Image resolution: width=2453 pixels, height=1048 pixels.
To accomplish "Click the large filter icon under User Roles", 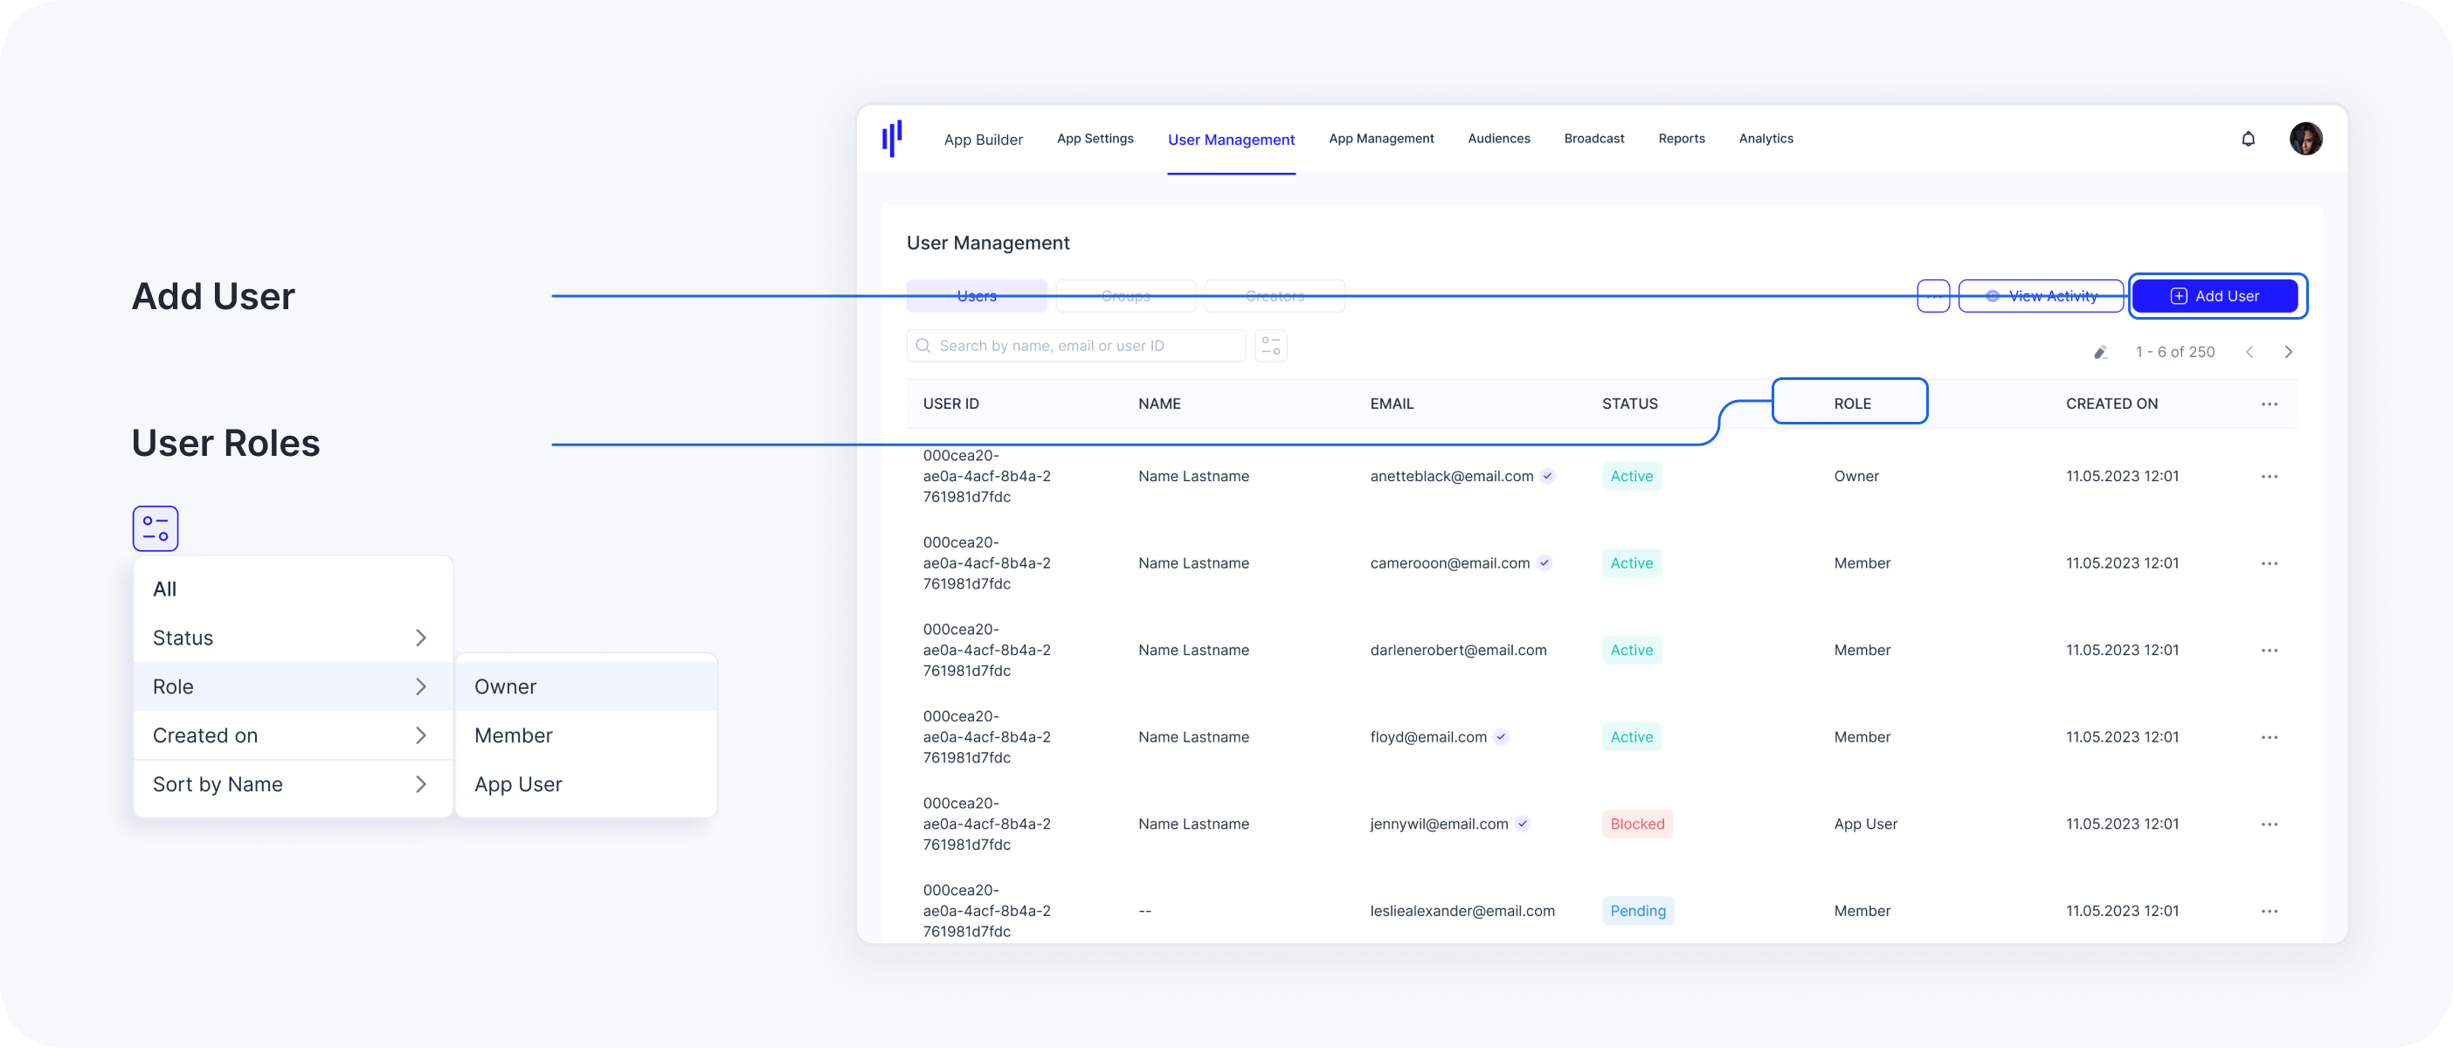I will pos(155,528).
